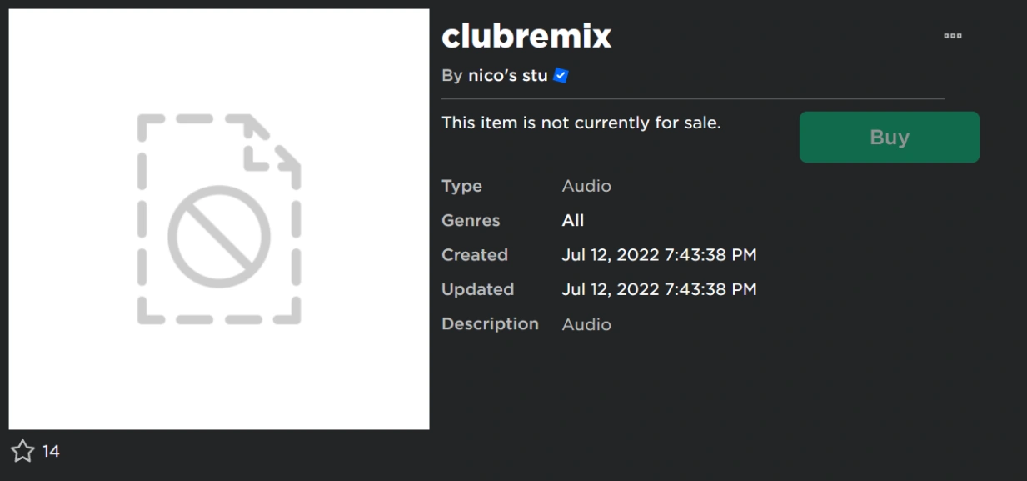The image size is (1027, 481).
Task: Select the All genres link
Action: pos(573,221)
